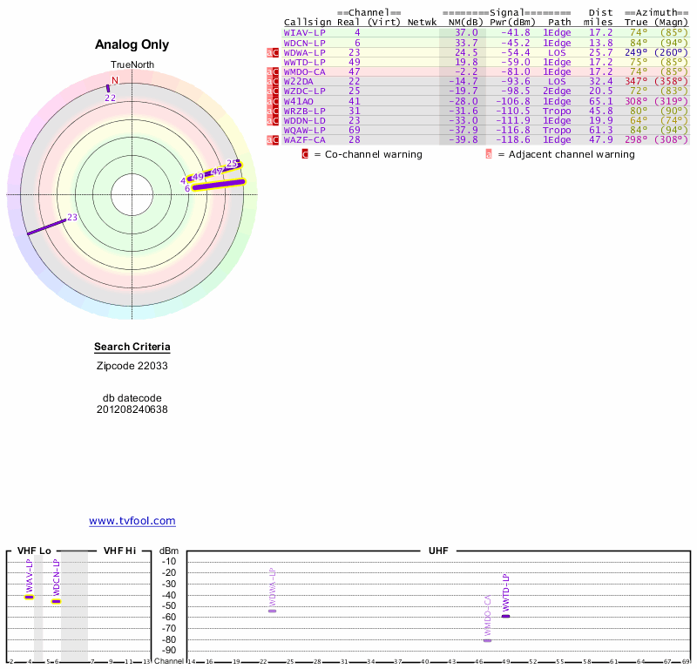Click the pink adjacent channel legend icon

(x=489, y=154)
